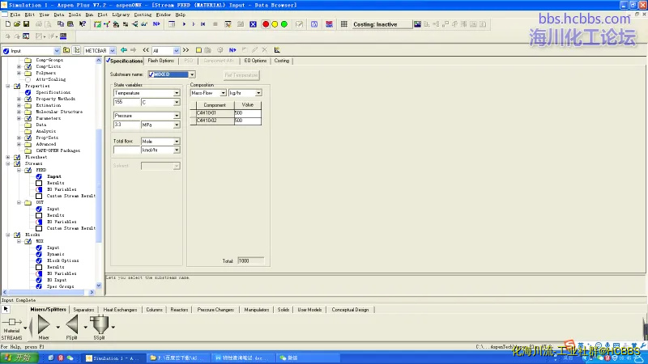Select the C4H10-02 component cell
Screen dimensions: 648x364
point(215,121)
